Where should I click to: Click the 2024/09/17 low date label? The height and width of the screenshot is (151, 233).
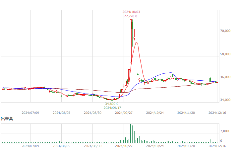[112, 108]
